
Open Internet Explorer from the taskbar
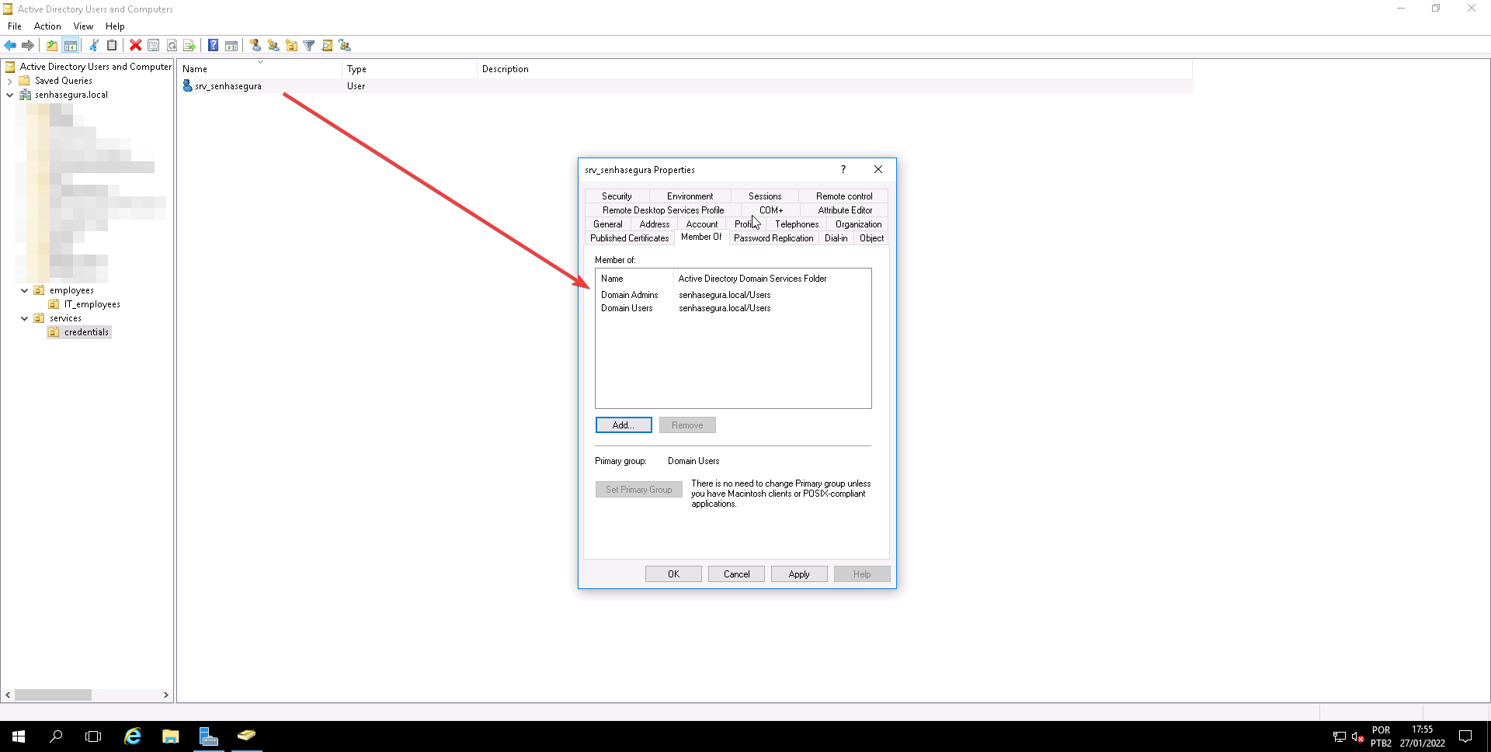[133, 736]
